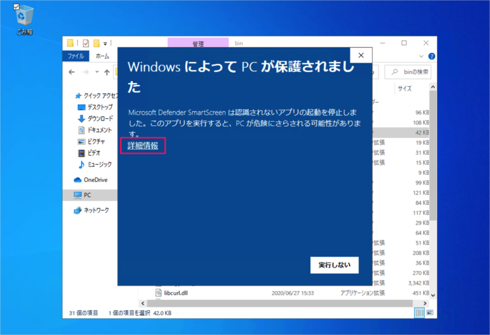Screen dimensions: 490x335
Task: Click the properties checkmark icon in title bar
Action: 85,43
